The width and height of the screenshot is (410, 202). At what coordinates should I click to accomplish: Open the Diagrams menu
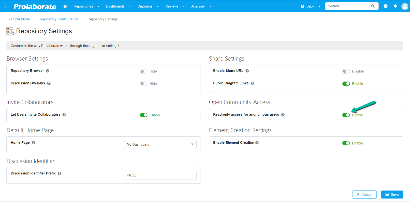pyautogui.click(x=145, y=6)
